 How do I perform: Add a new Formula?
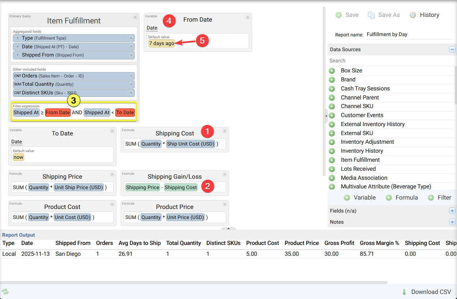402,197
